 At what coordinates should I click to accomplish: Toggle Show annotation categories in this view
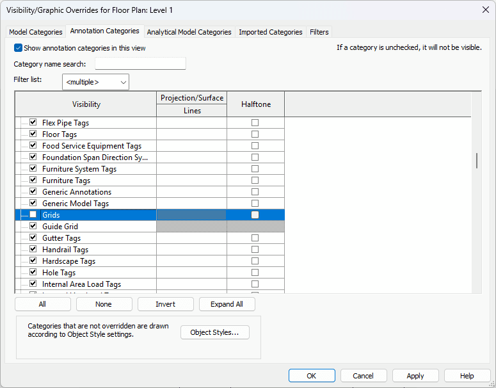[x=19, y=48]
